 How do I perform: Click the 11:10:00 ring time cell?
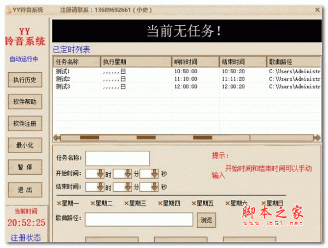coord(186,79)
